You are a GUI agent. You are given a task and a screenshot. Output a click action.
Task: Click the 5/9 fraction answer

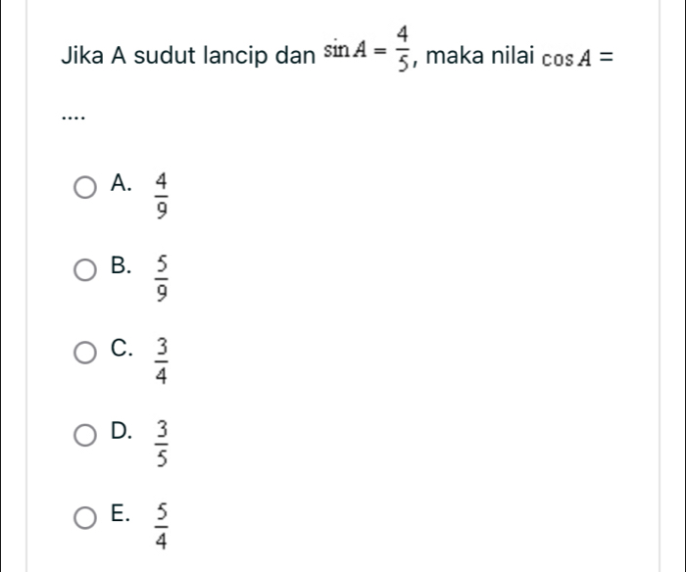pyautogui.click(x=163, y=277)
